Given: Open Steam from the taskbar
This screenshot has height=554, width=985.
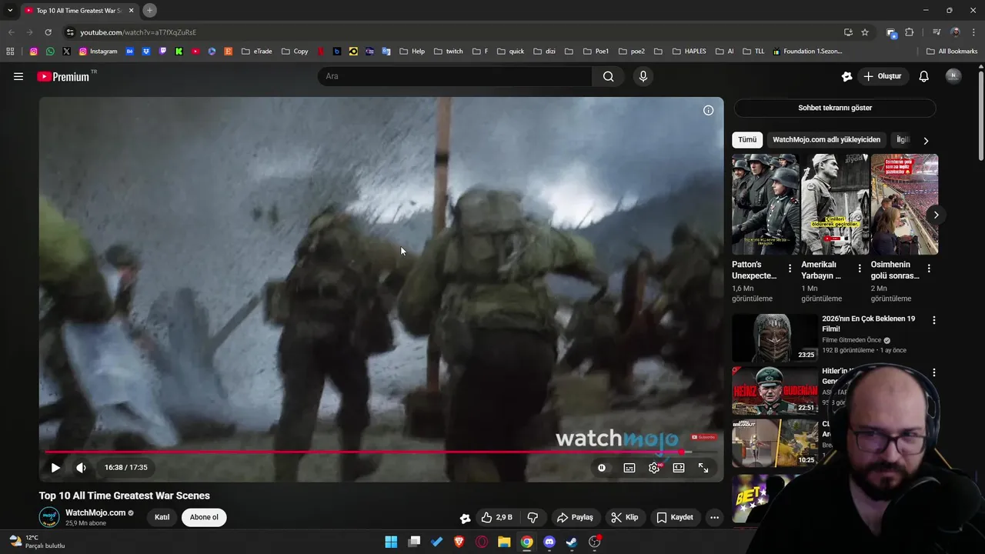Looking at the screenshot, I should (572, 542).
